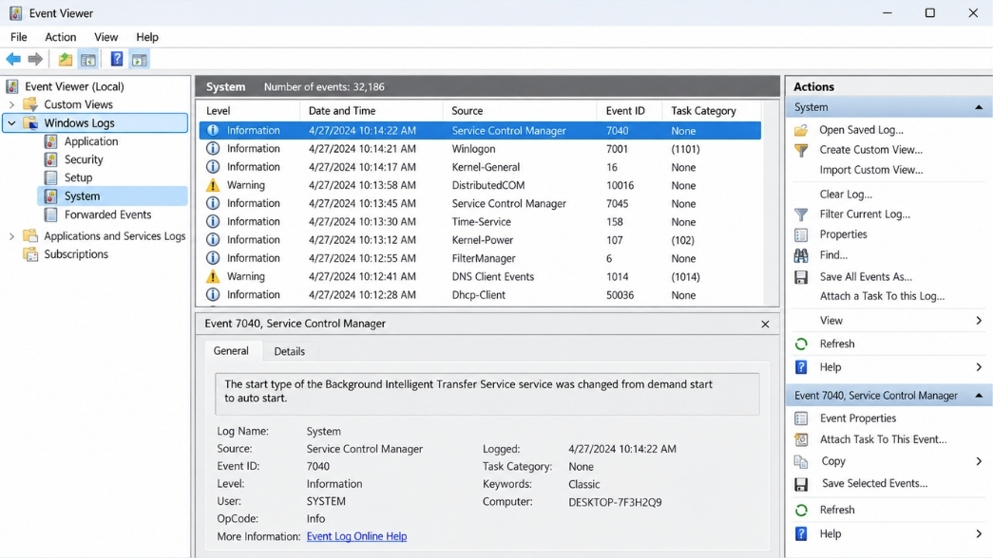Select the Winlogon event row

coord(480,149)
